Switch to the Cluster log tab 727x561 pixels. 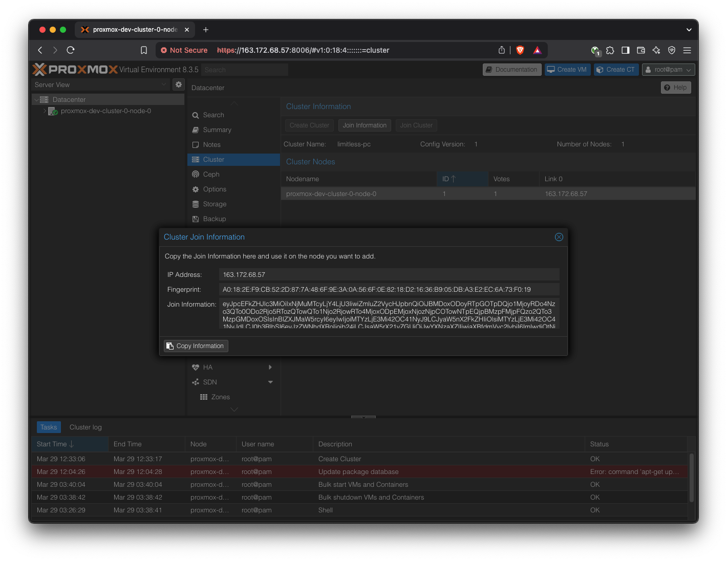coord(85,427)
